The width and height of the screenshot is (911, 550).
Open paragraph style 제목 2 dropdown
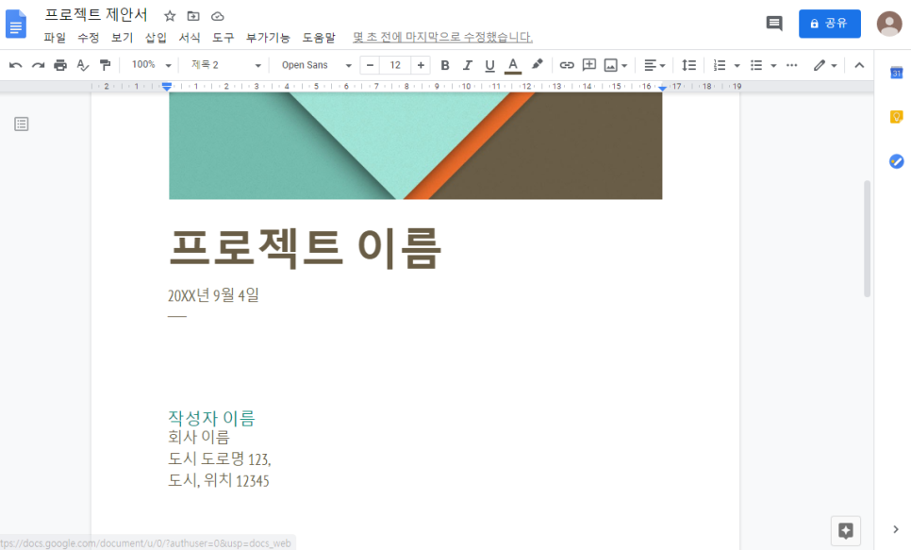pos(226,65)
